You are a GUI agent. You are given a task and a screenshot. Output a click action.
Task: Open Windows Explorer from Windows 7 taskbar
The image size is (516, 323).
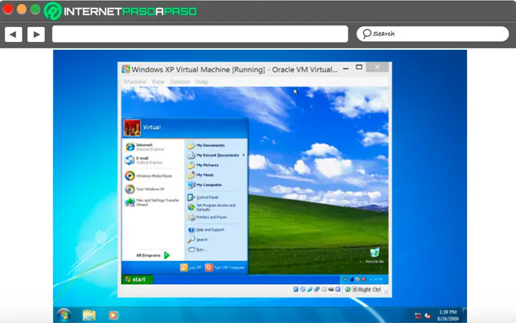89,315
